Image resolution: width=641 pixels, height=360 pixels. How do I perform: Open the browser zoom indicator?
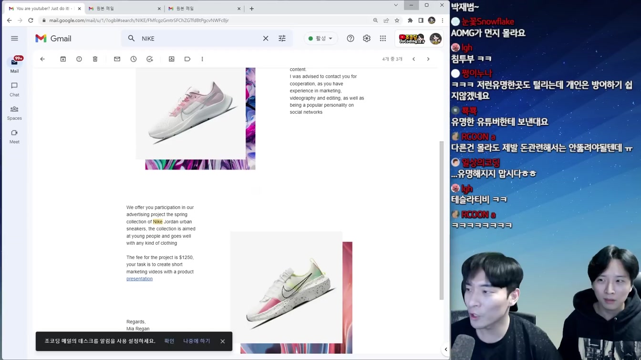(x=375, y=20)
